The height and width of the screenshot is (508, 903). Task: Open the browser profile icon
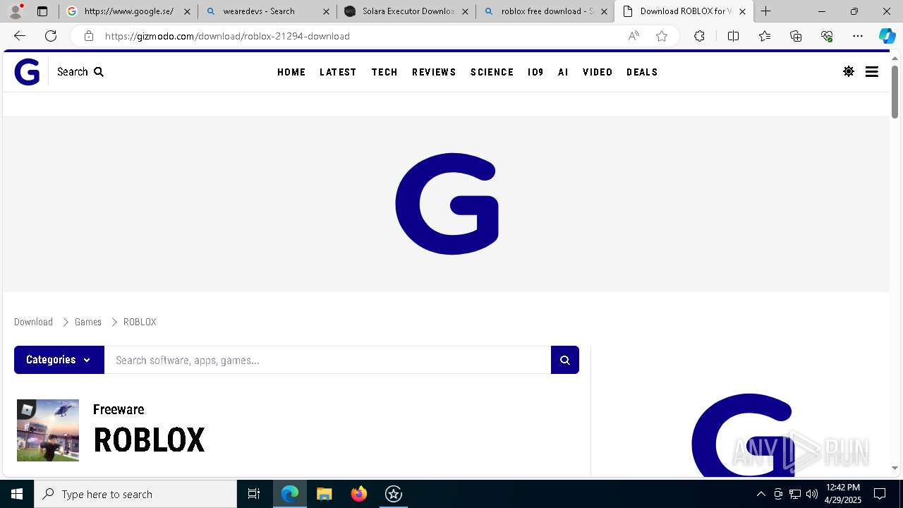click(16, 11)
